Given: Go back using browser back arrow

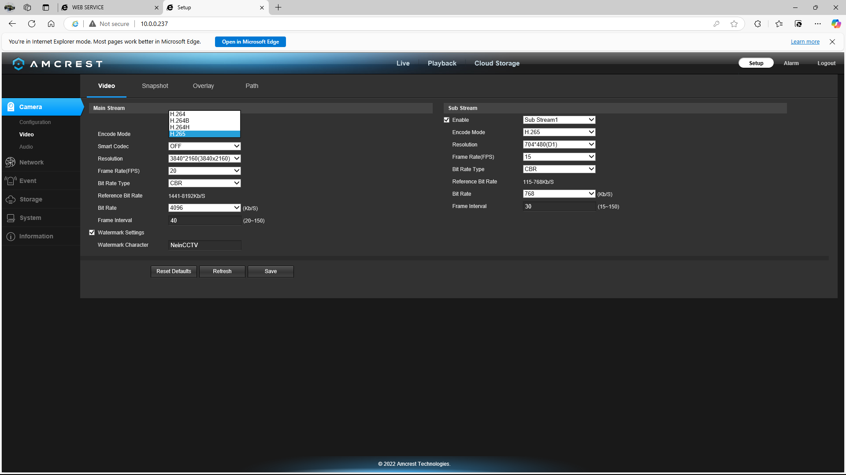Looking at the screenshot, I should point(12,24).
